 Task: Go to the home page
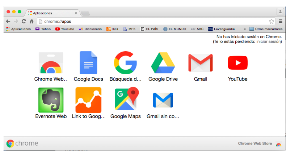32,21
